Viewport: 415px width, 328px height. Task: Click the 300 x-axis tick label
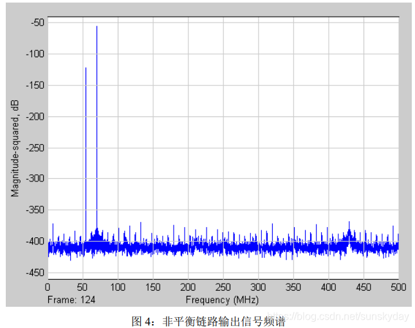click(258, 287)
